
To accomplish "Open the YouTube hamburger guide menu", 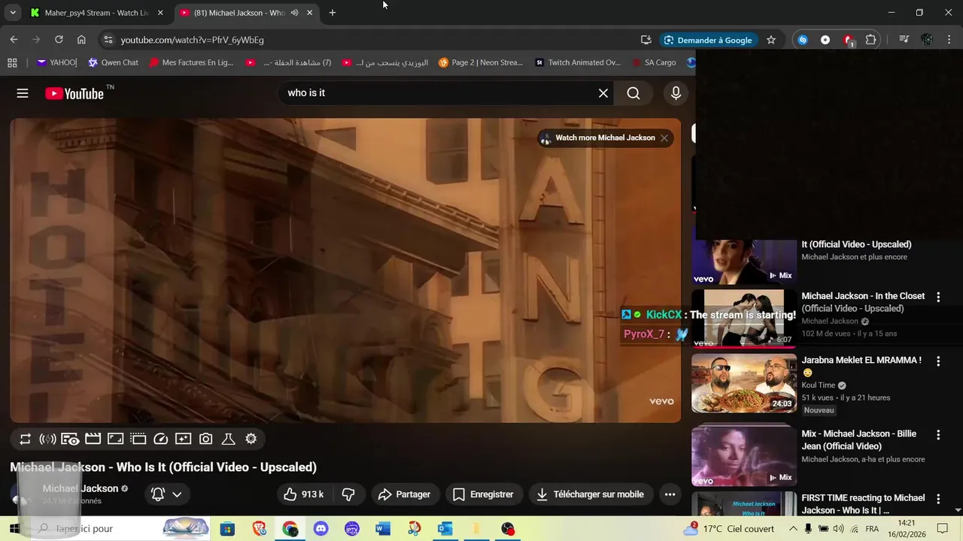I will point(23,93).
